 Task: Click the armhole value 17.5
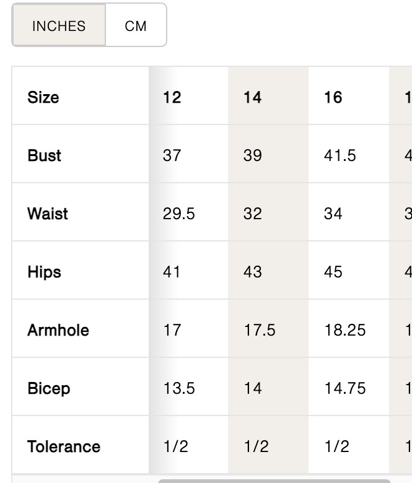(x=260, y=330)
